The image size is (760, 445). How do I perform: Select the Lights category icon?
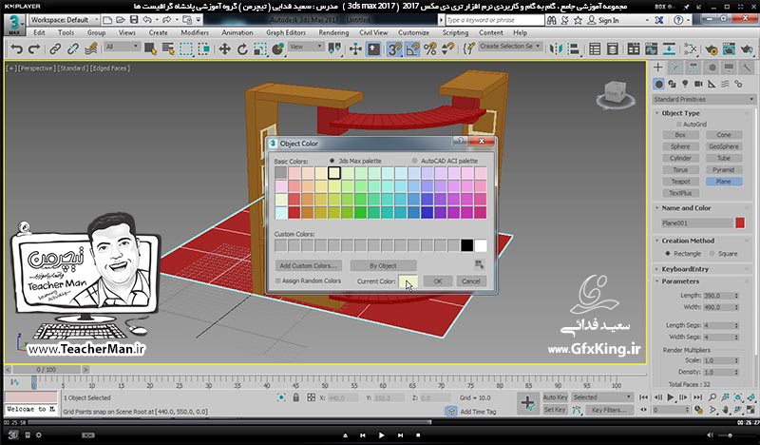pyautogui.click(x=685, y=84)
